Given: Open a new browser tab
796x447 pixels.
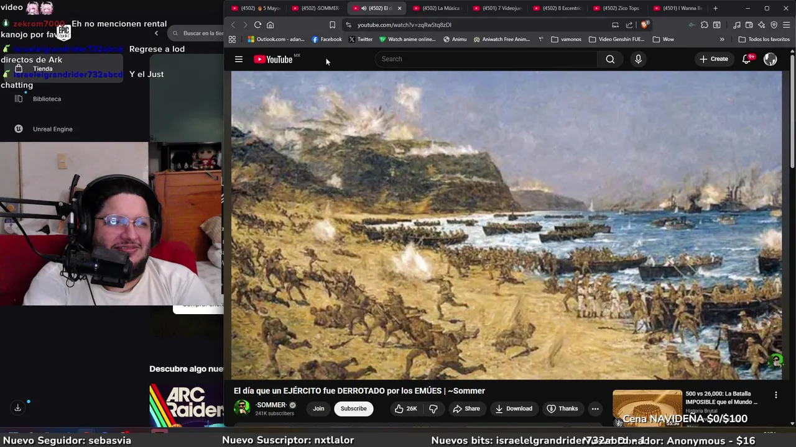Looking at the screenshot, I should [x=715, y=8].
